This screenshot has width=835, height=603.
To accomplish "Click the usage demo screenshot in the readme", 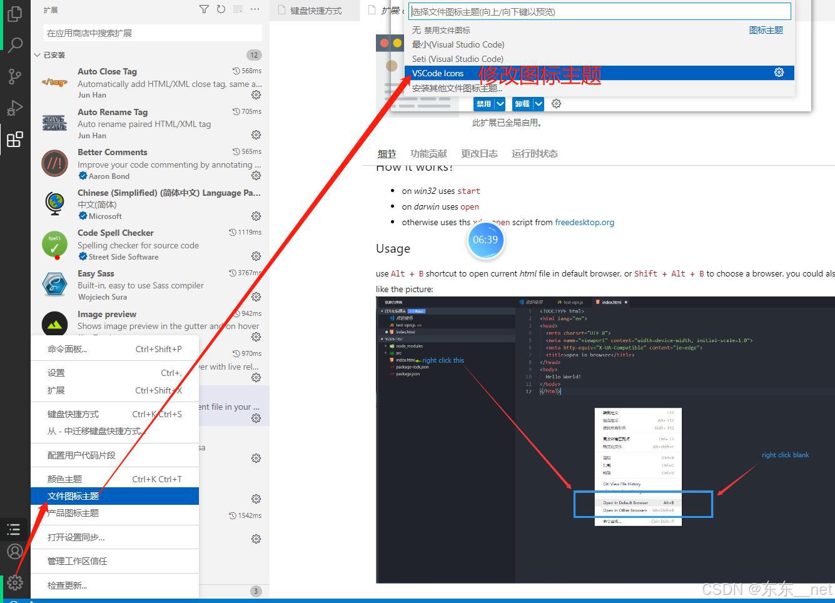I will click(605, 440).
